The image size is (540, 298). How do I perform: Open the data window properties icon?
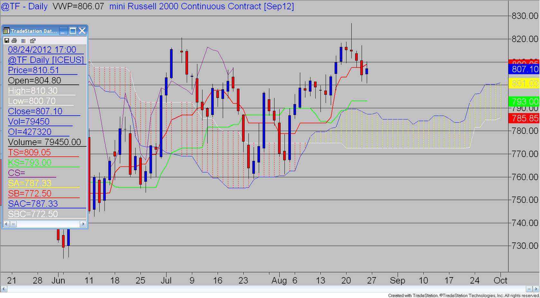point(32,41)
